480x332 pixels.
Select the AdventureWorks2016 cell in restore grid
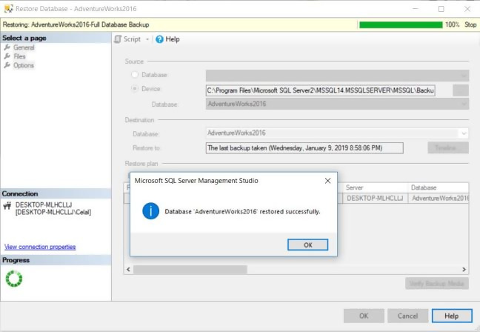[439, 199]
